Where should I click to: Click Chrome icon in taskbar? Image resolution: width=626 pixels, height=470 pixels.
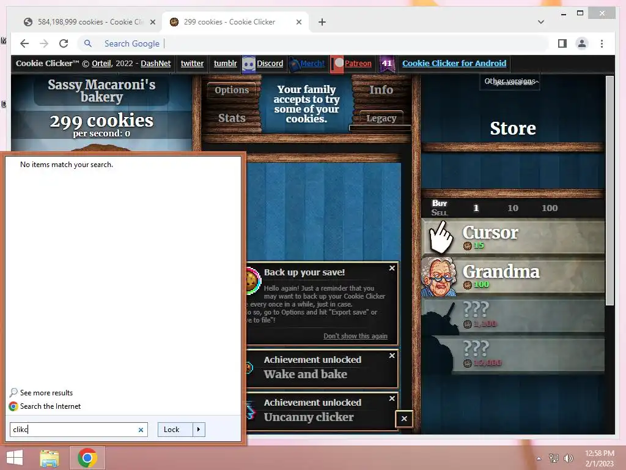tap(87, 458)
